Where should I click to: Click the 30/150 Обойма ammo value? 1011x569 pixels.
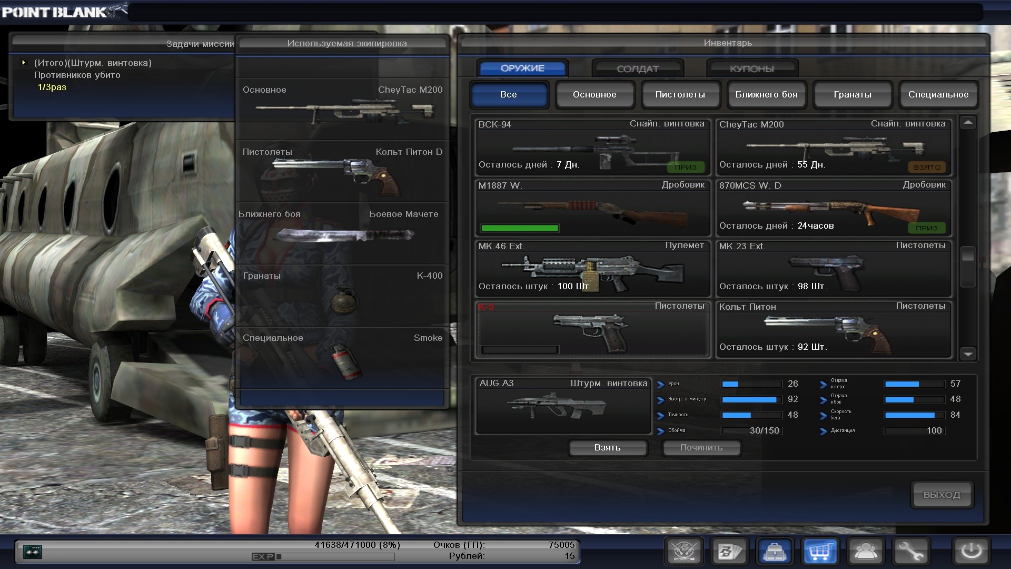coord(764,430)
